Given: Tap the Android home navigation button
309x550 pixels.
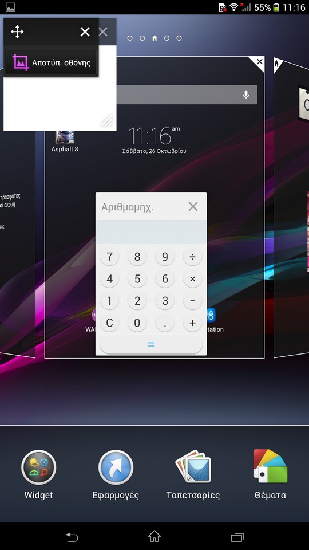Looking at the screenshot, I should (x=154, y=536).
